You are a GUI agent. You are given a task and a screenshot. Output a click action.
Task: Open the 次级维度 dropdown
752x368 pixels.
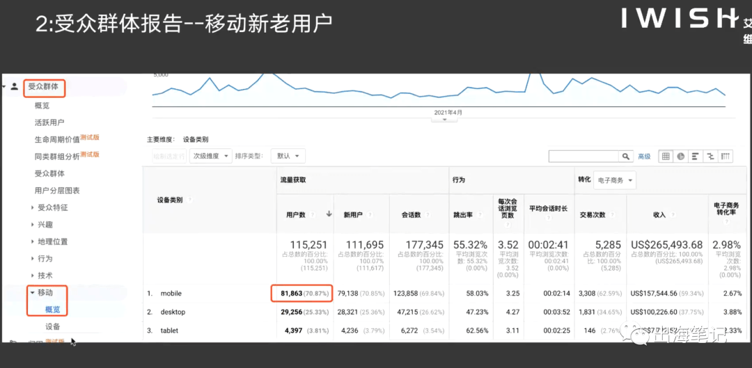pos(210,156)
